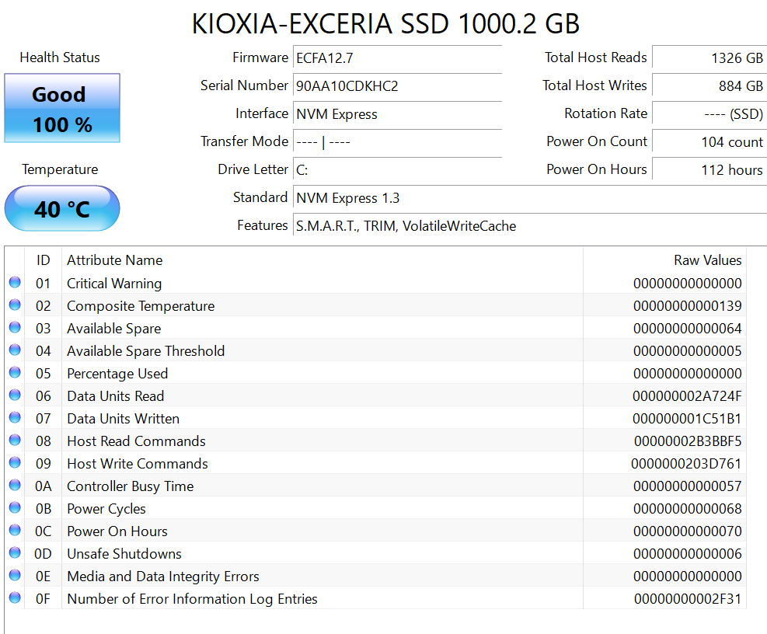767x634 pixels.
Task: Click the 40 °C temperature indicator
Action: (62, 208)
